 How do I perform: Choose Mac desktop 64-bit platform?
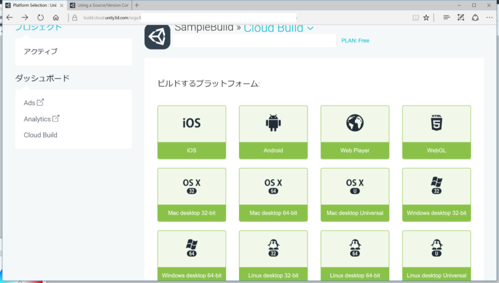[273, 195]
